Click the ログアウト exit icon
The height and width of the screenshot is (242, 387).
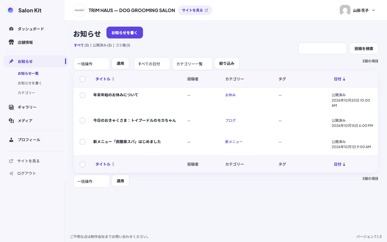pyautogui.click(x=11, y=173)
